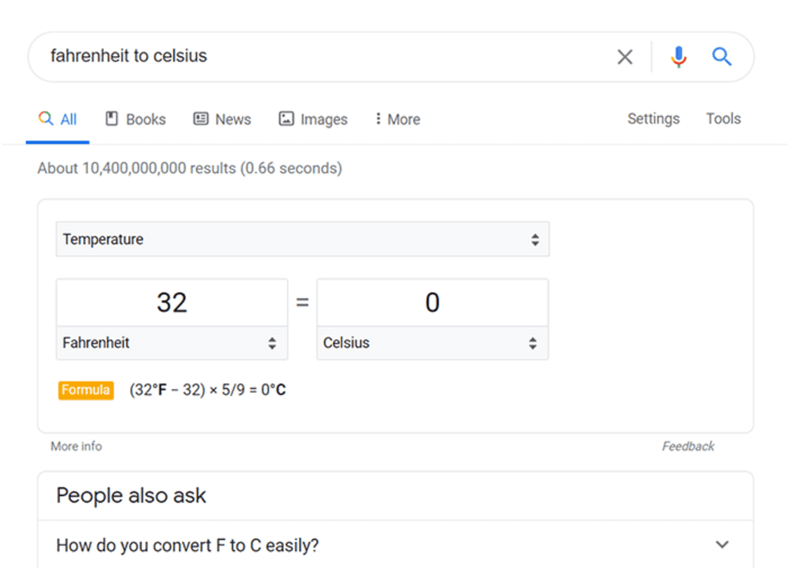Click the All tab magnifier icon

[x=45, y=119]
